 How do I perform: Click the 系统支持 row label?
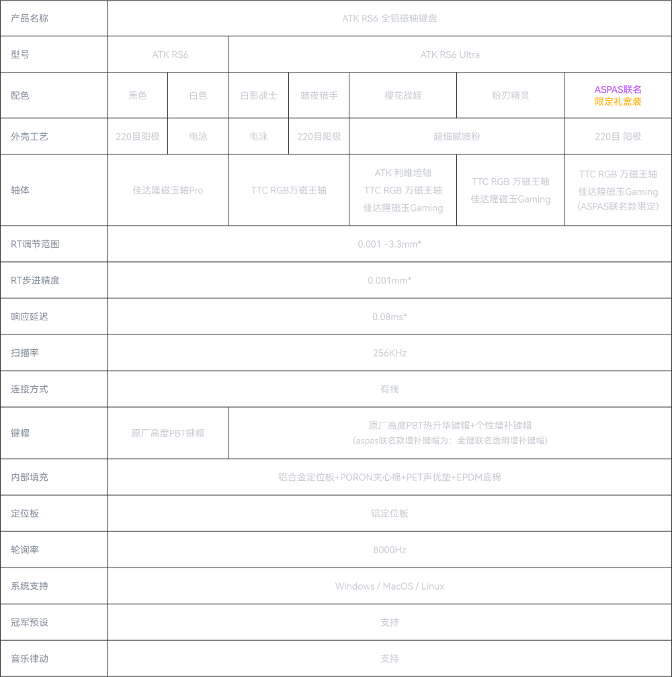pyautogui.click(x=30, y=586)
